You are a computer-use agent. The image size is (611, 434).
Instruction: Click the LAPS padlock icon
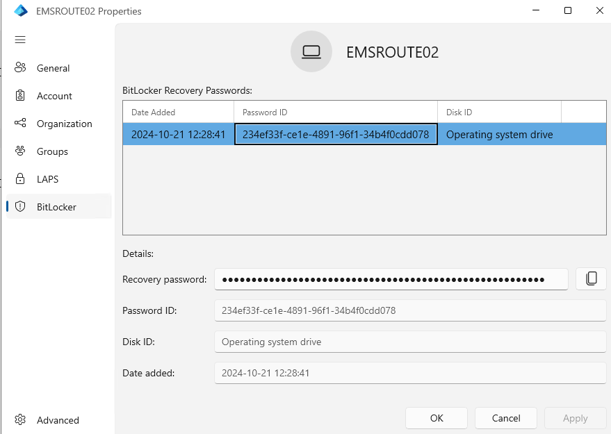click(x=20, y=179)
